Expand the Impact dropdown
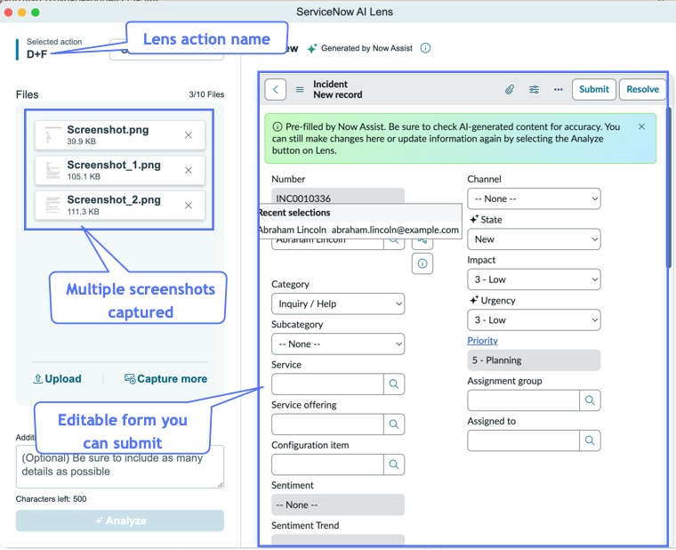Viewport: 676px width, 550px height. tap(534, 279)
